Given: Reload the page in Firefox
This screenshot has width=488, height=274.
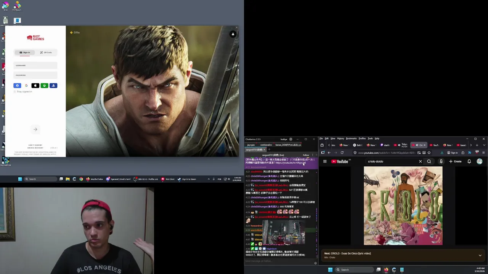Looking at the screenshot, I should [342, 153].
